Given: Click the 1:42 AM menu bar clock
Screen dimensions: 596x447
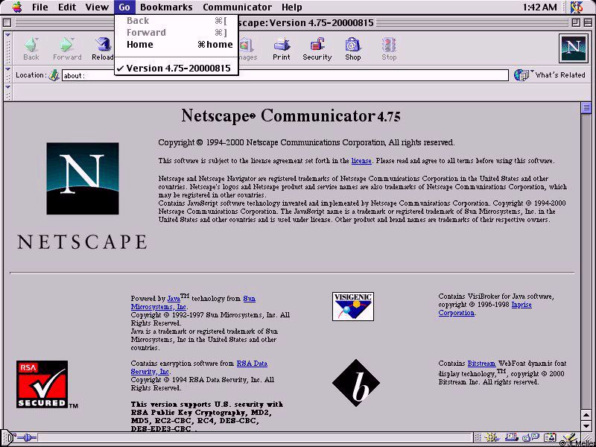Looking at the screenshot, I should pyautogui.click(x=539, y=7).
